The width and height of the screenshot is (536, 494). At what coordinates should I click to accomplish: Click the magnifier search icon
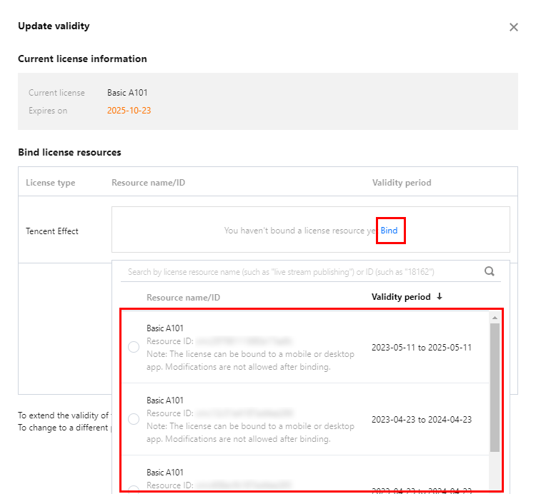pos(490,271)
